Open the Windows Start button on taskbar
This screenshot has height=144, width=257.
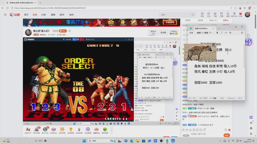pyautogui.click(x=84, y=141)
